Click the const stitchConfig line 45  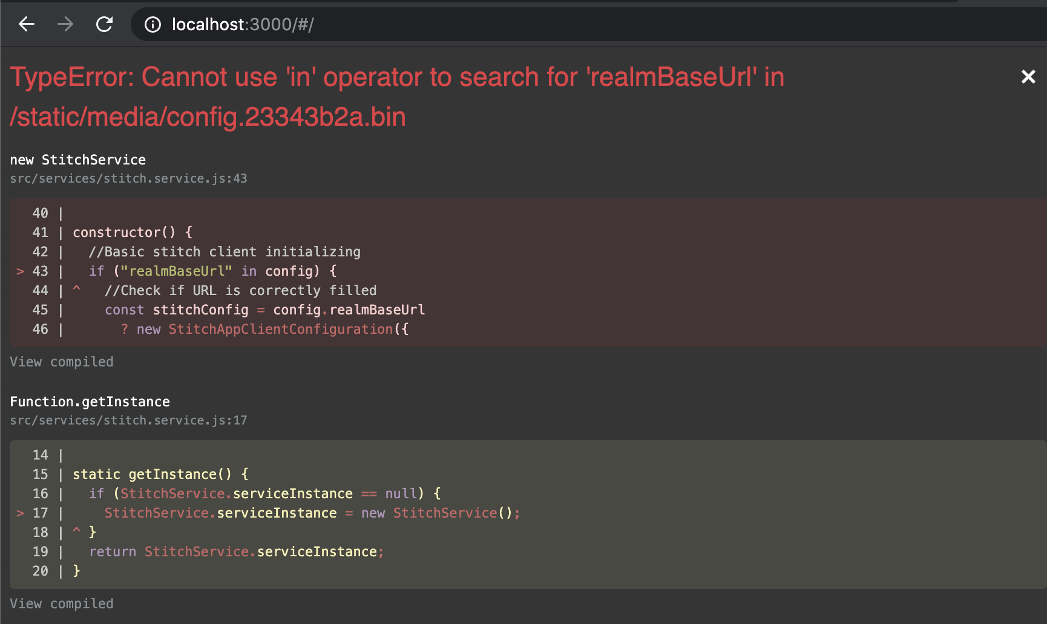264,310
